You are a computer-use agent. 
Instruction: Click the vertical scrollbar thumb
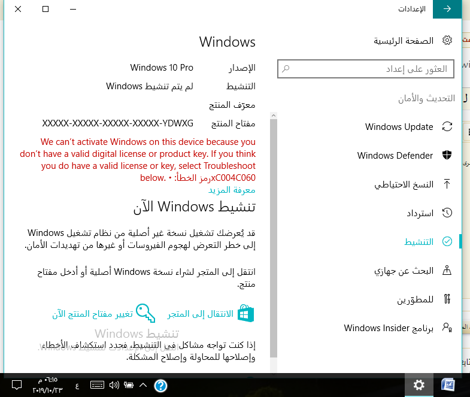[274, 238]
